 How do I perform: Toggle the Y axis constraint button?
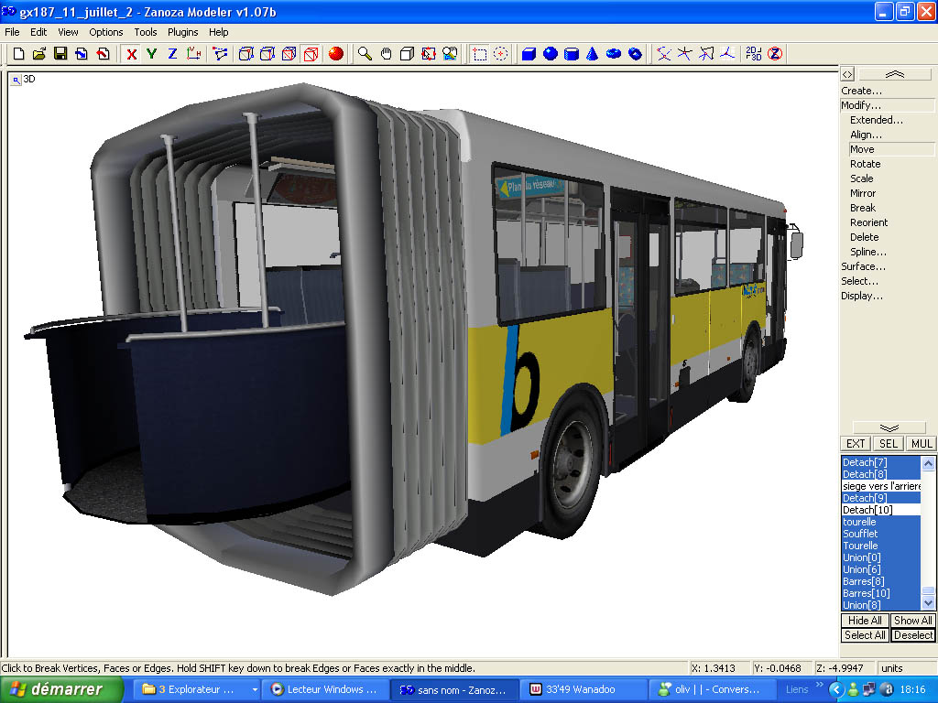point(151,54)
